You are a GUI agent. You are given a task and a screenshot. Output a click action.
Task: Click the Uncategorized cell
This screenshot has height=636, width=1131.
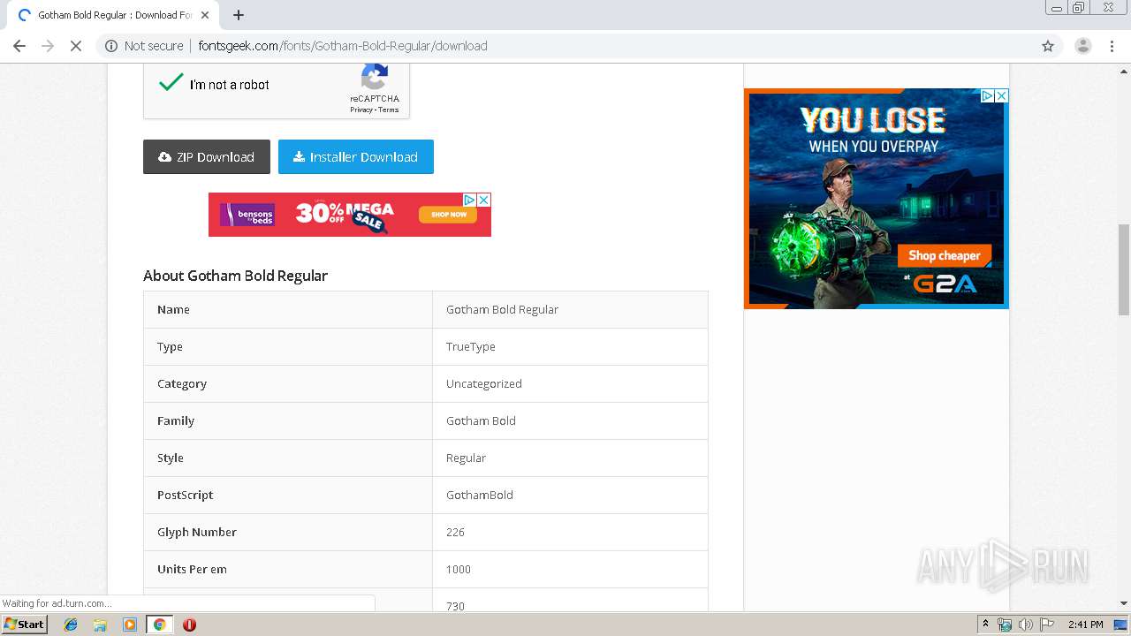[483, 383]
